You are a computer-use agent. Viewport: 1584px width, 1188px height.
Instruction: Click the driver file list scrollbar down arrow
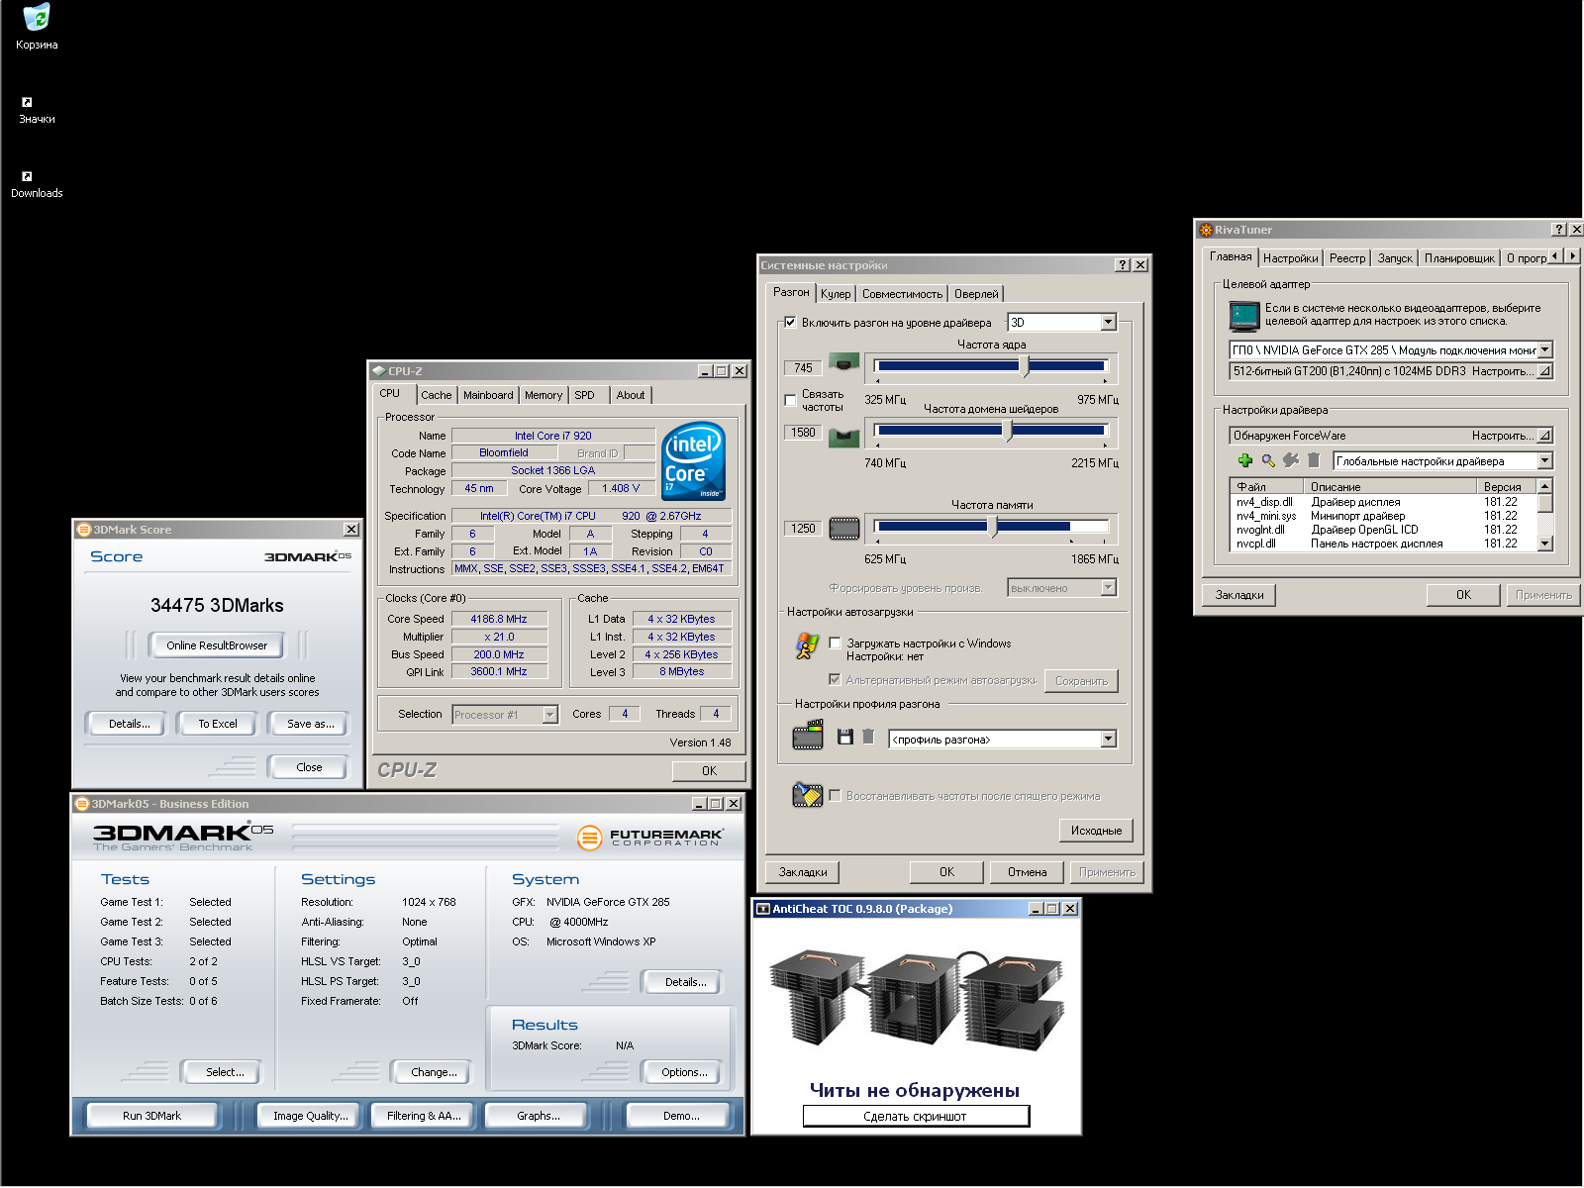[1544, 544]
